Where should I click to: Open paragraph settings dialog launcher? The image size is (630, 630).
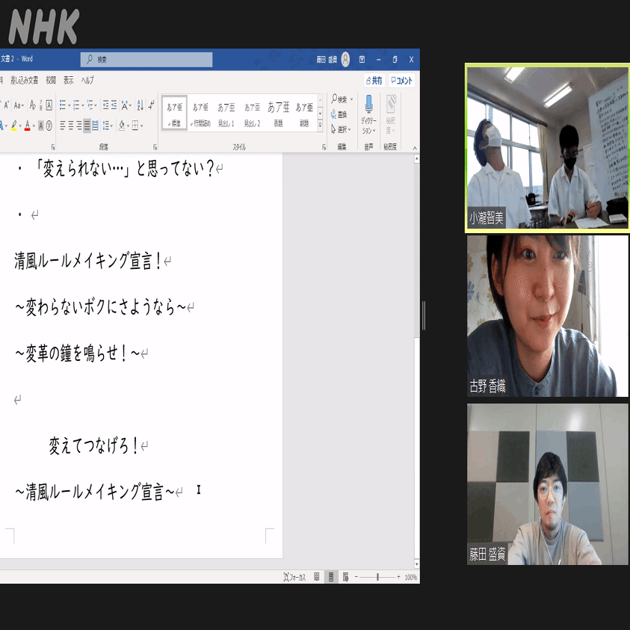click(x=155, y=147)
